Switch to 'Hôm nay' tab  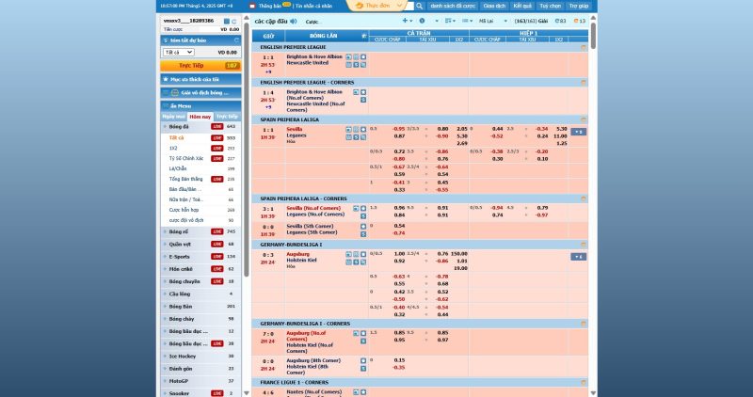pos(200,117)
